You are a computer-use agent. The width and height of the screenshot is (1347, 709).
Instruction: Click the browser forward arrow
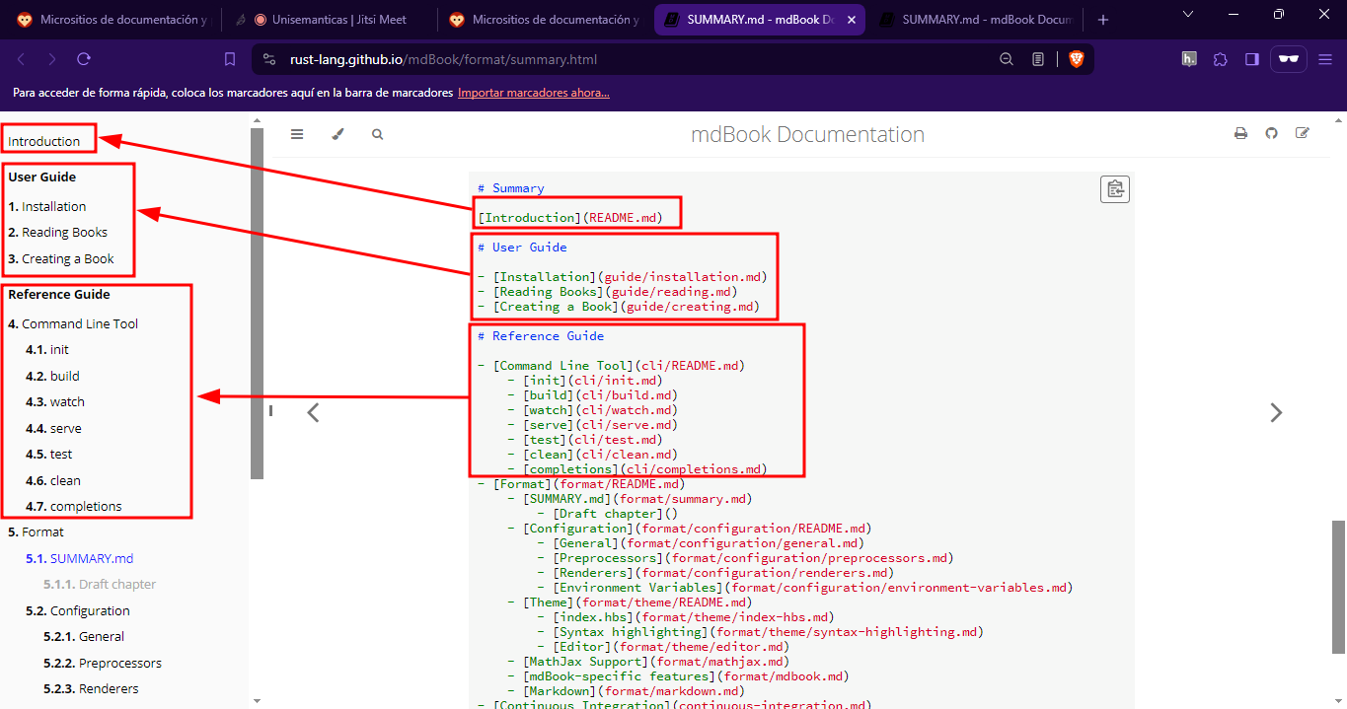click(x=52, y=59)
